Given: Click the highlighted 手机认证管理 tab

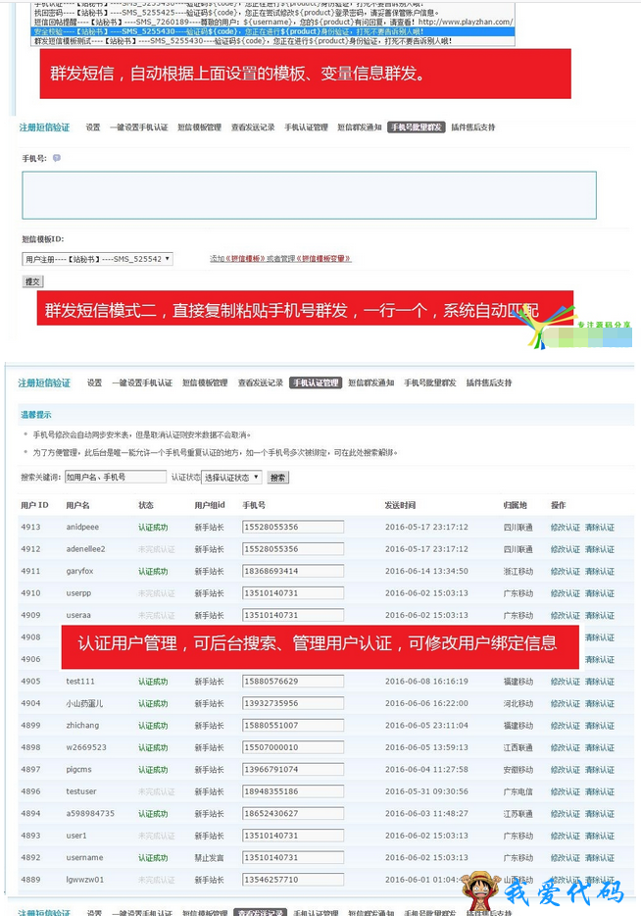Looking at the screenshot, I should click(x=316, y=383).
